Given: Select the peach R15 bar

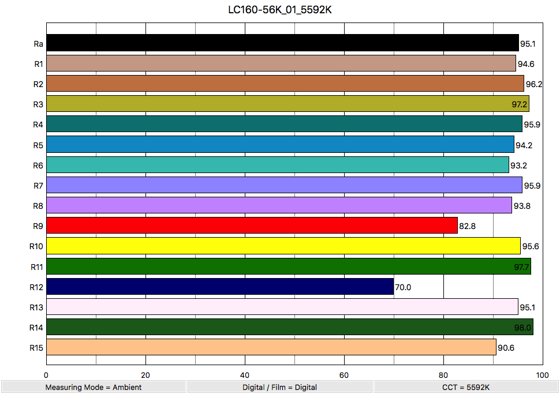Looking at the screenshot, I should click(271, 347).
